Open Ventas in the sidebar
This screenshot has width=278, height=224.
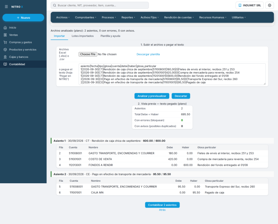tap(23, 35)
